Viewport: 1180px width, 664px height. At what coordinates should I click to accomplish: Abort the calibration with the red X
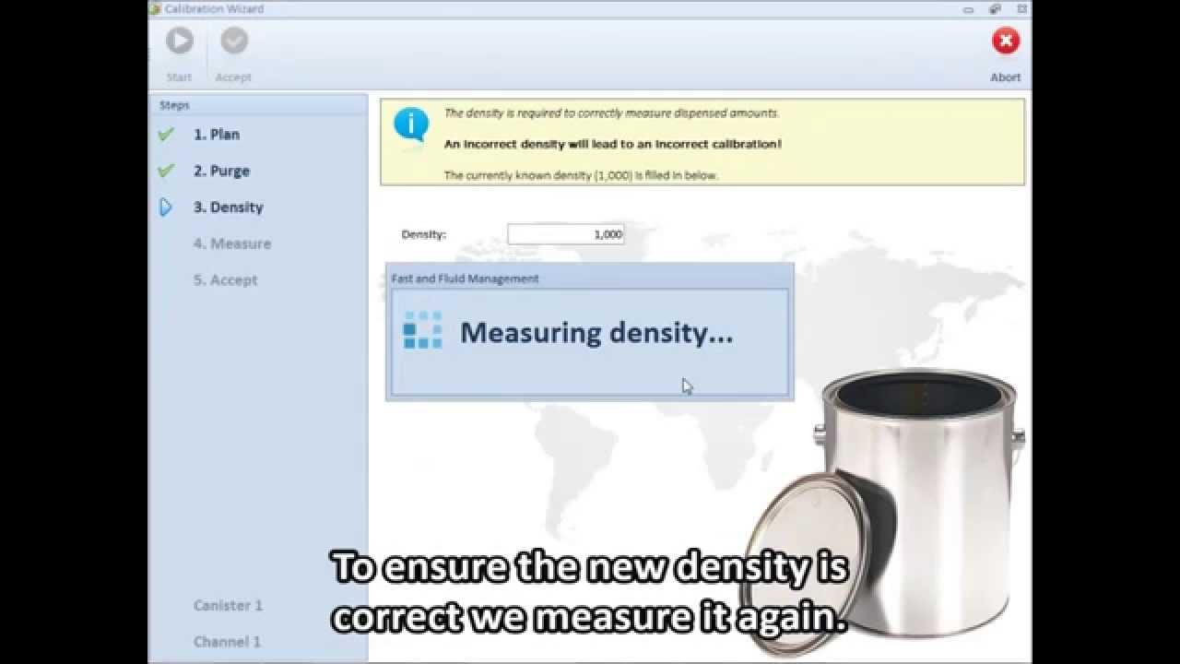pos(1006,41)
